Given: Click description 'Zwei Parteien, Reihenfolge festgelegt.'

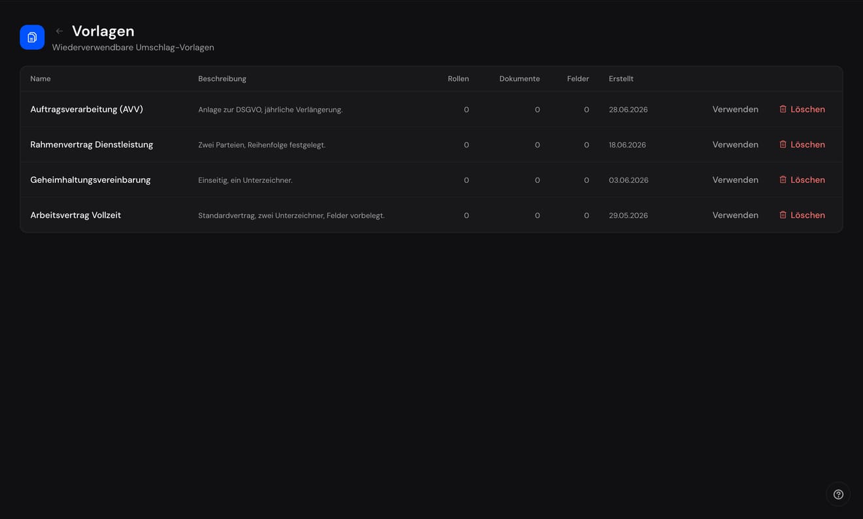Looking at the screenshot, I should (262, 145).
